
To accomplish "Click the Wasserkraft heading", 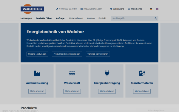I will click(72, 83).
